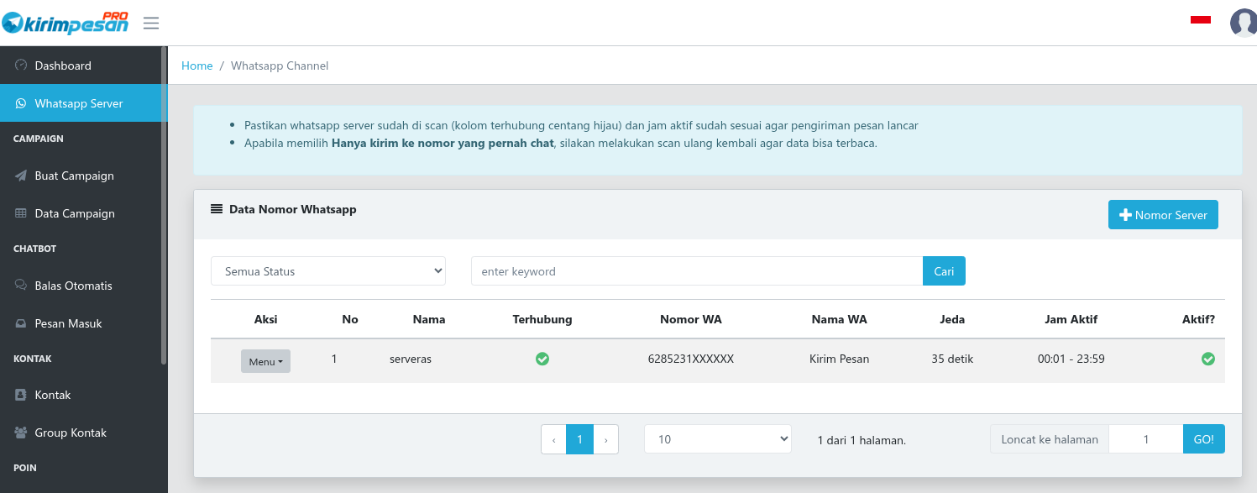Select Buat Campaign in the sidebar
1257x493 pixels.
click(x=74, y=176)
